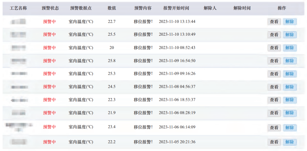Screen dimensions: 307x151
Task: Select the timestamp 2023-11-09 16:54:50 cell
Action: 177,61
